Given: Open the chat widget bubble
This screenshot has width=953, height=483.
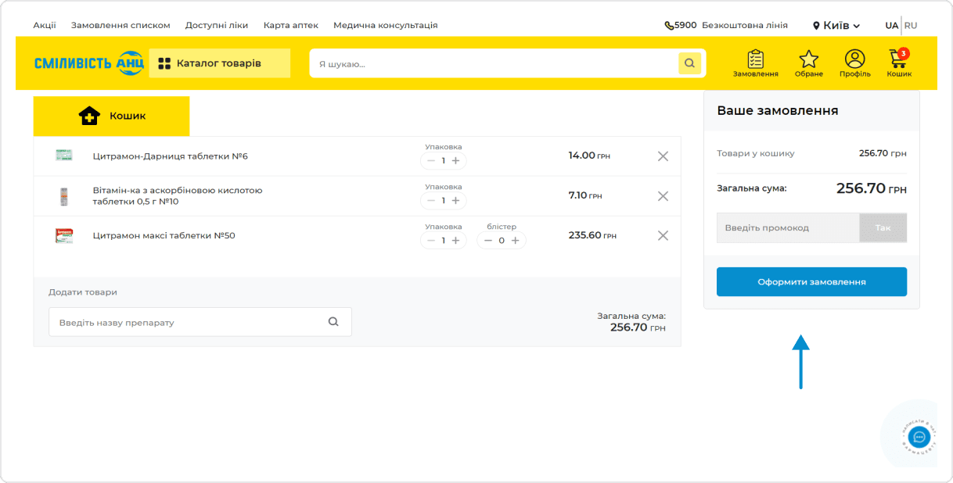Looking at the screenshot, I should point(919,437).
